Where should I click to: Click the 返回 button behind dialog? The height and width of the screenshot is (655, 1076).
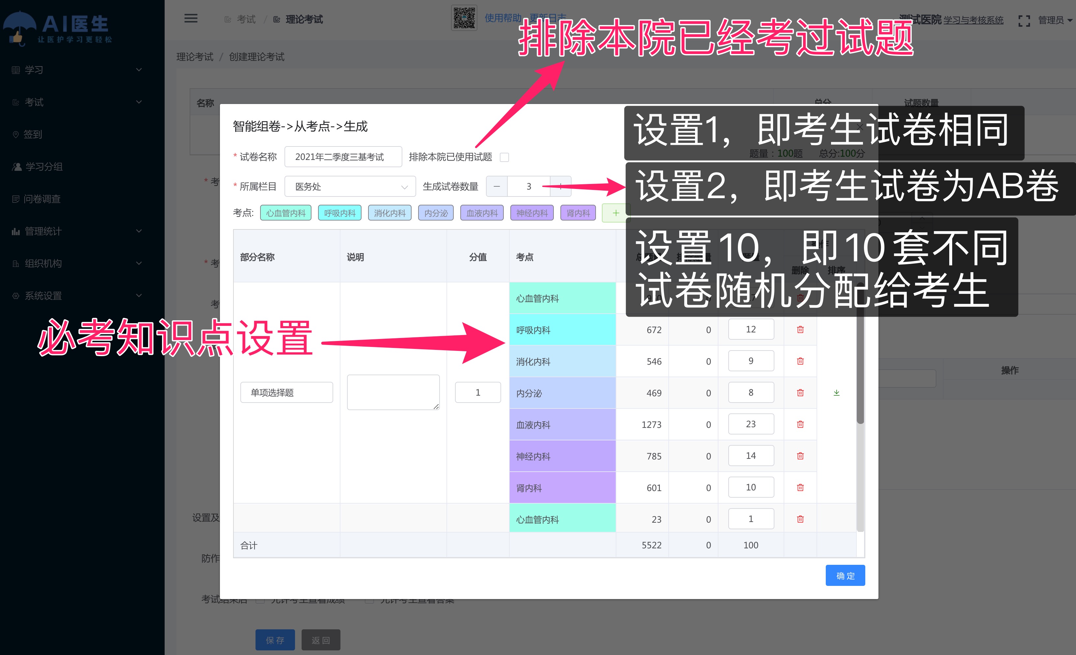point(321,640)
